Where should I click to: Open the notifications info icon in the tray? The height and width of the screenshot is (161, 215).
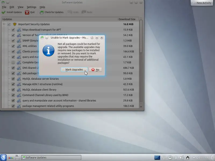pos(164,158)
